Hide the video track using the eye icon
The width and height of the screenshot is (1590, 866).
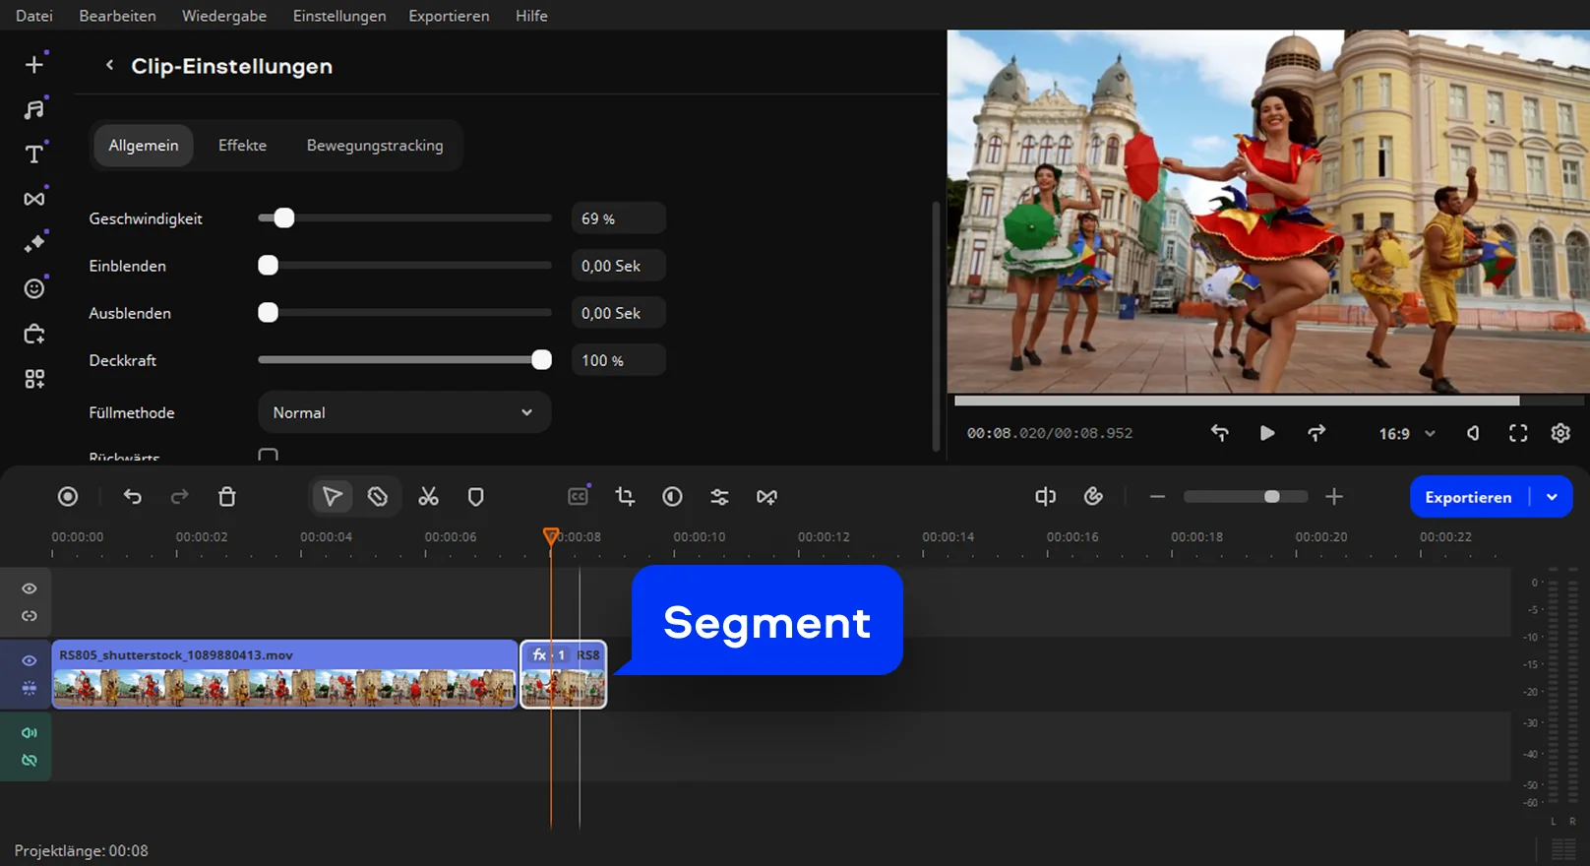coord(30,660)
